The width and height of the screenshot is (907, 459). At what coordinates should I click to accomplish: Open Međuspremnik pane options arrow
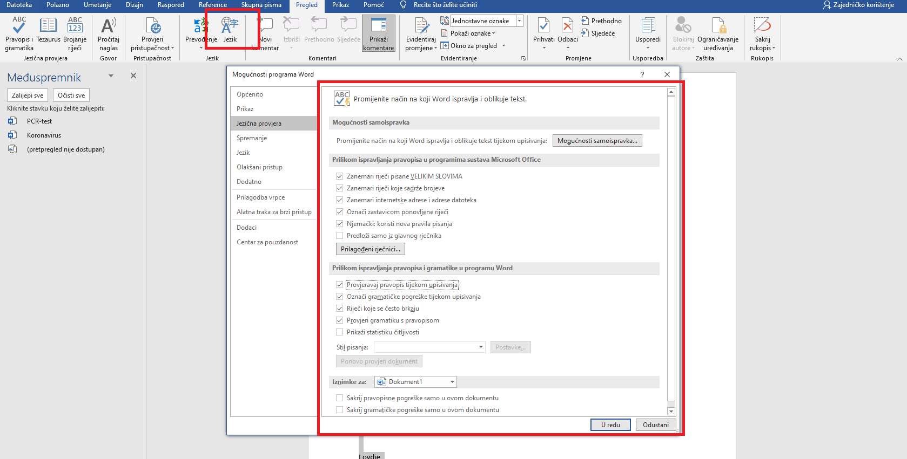[111, 76]
